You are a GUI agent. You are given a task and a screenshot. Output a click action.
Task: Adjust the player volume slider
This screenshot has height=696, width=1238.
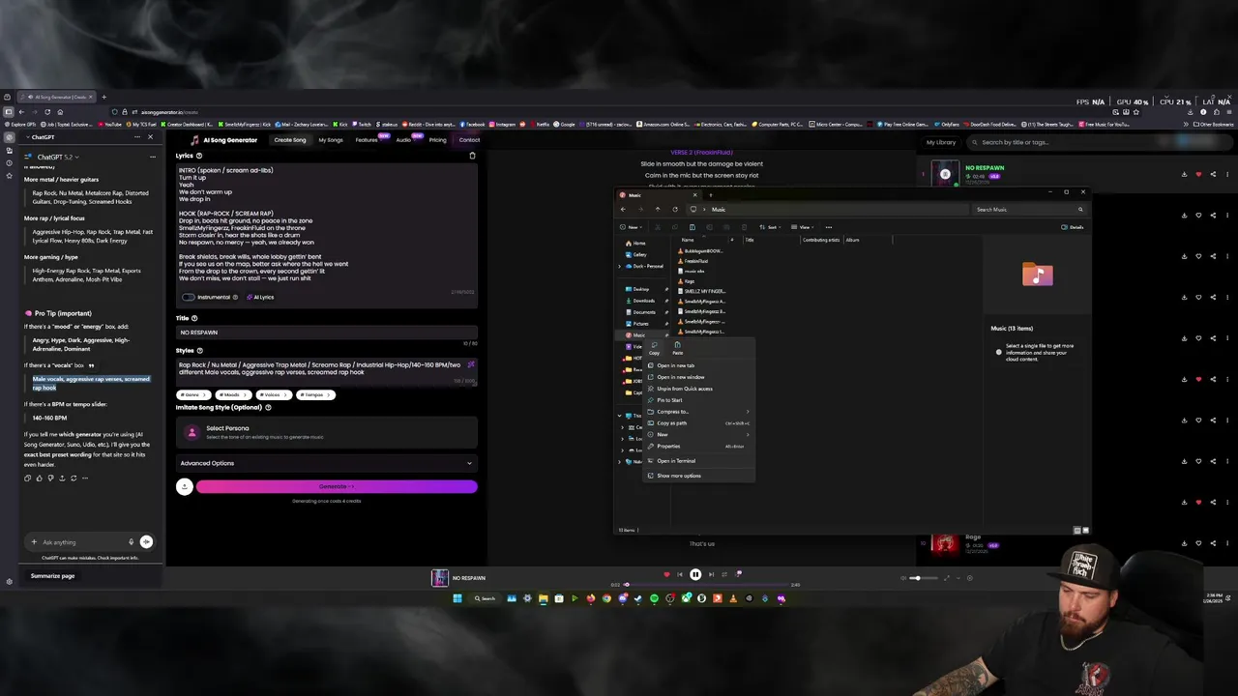click(926, 578)
